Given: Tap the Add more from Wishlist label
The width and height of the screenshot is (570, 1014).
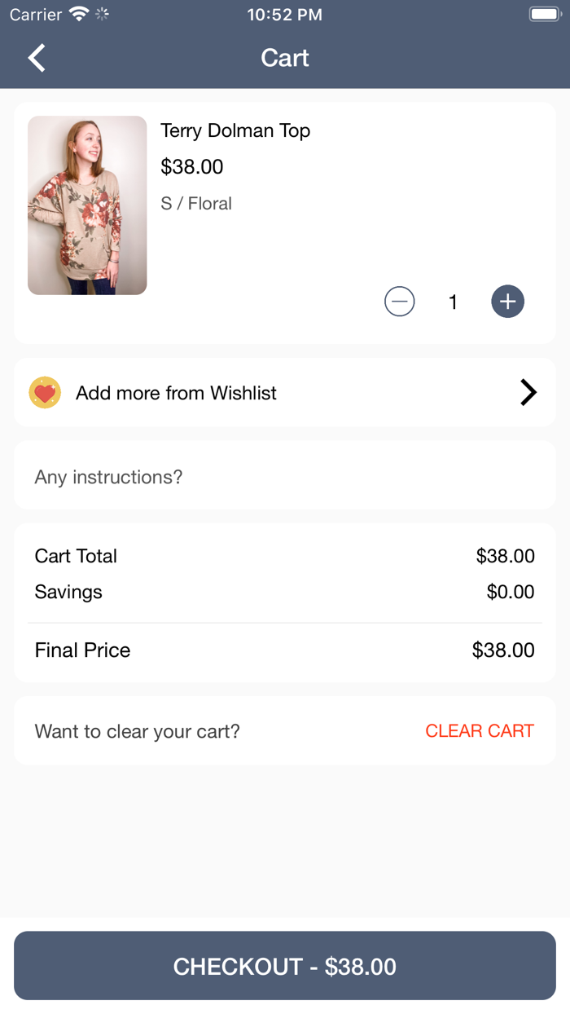Looking at the screenshot, I should 176,393.
